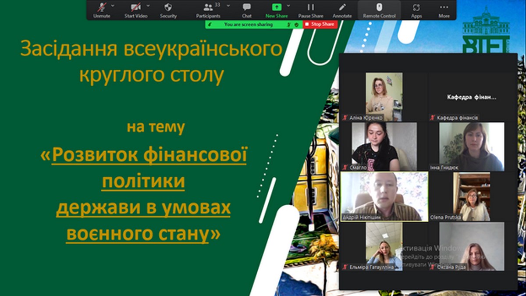Screen dimensions: 526x296
Task: Select Olena Prutska's video tile
Action: point(471,196)
